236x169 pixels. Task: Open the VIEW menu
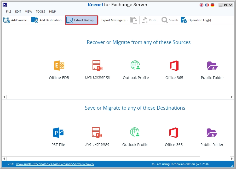pos(28,12)
